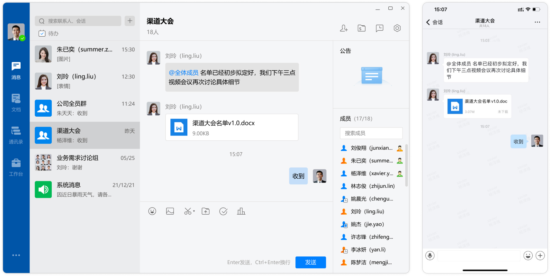Select the 渠道大会 conversation in list
The height and width of the screenshot is (276, 550).
pyautogui.click(x=85, y=135)
